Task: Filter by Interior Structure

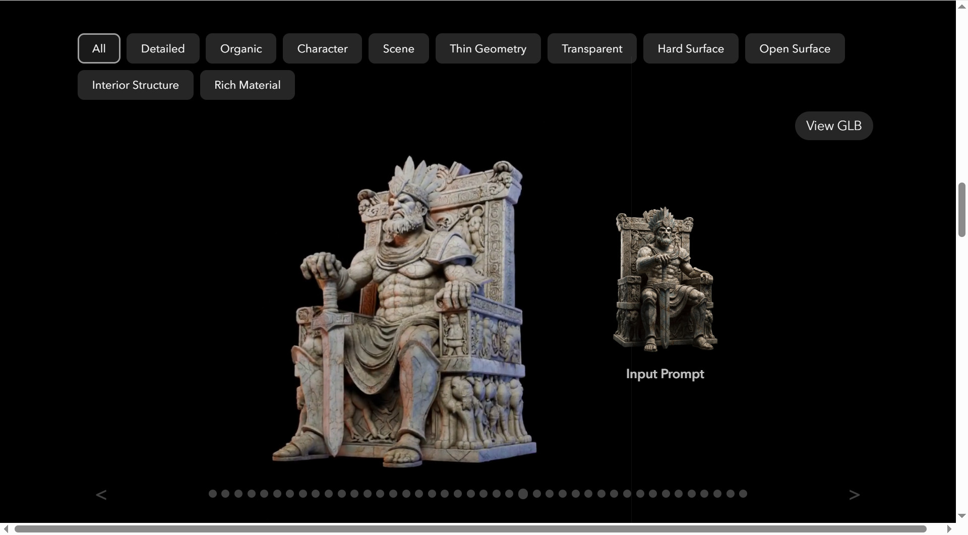Action: tap(135, 85)
